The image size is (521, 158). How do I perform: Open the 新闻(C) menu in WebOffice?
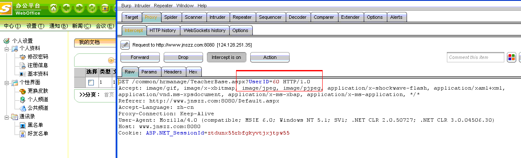81,26
